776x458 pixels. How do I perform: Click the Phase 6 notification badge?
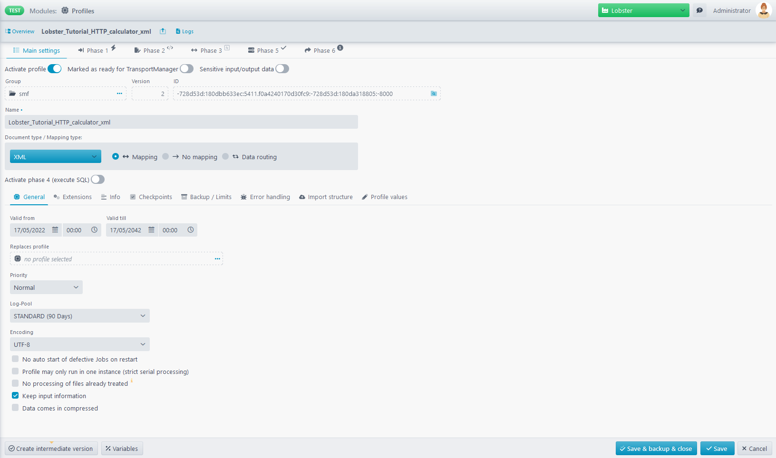340,48
